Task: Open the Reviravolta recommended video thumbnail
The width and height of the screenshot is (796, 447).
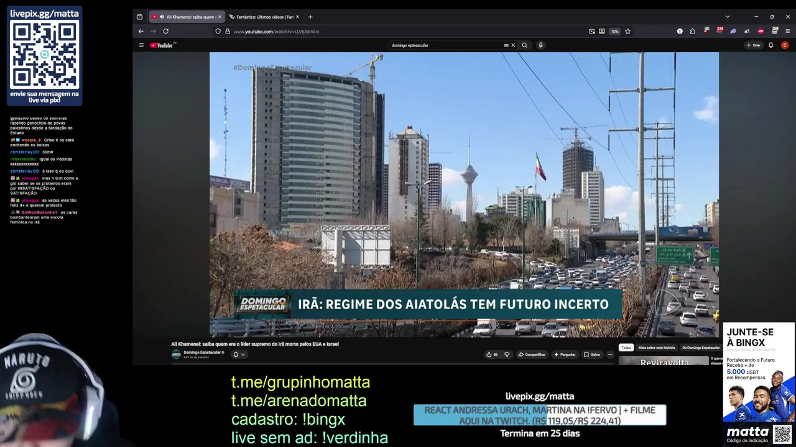Action: 664,361
